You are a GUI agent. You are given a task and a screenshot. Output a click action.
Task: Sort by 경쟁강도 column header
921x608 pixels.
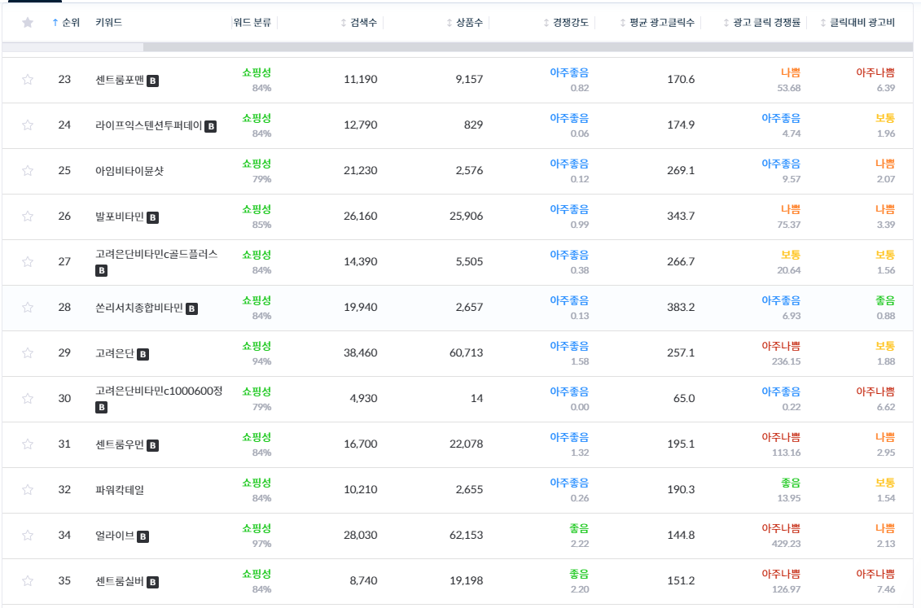566,22
